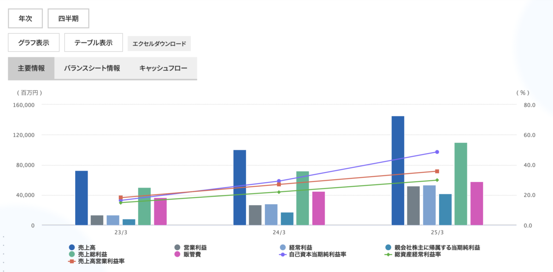Viewport: 553px width, 272px height.
Task: Select the 四半期 period button
Action: (68, 19)
